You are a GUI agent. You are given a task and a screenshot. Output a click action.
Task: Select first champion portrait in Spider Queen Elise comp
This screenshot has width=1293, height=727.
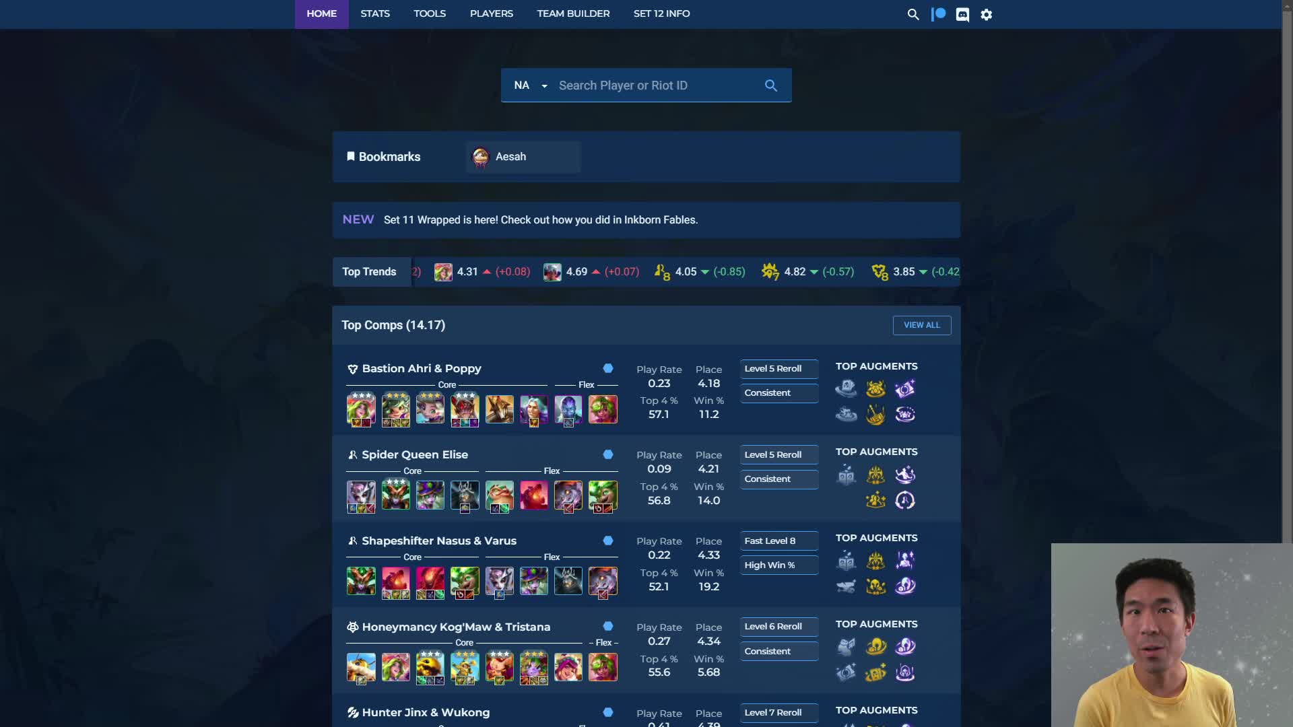click(361, 495)
